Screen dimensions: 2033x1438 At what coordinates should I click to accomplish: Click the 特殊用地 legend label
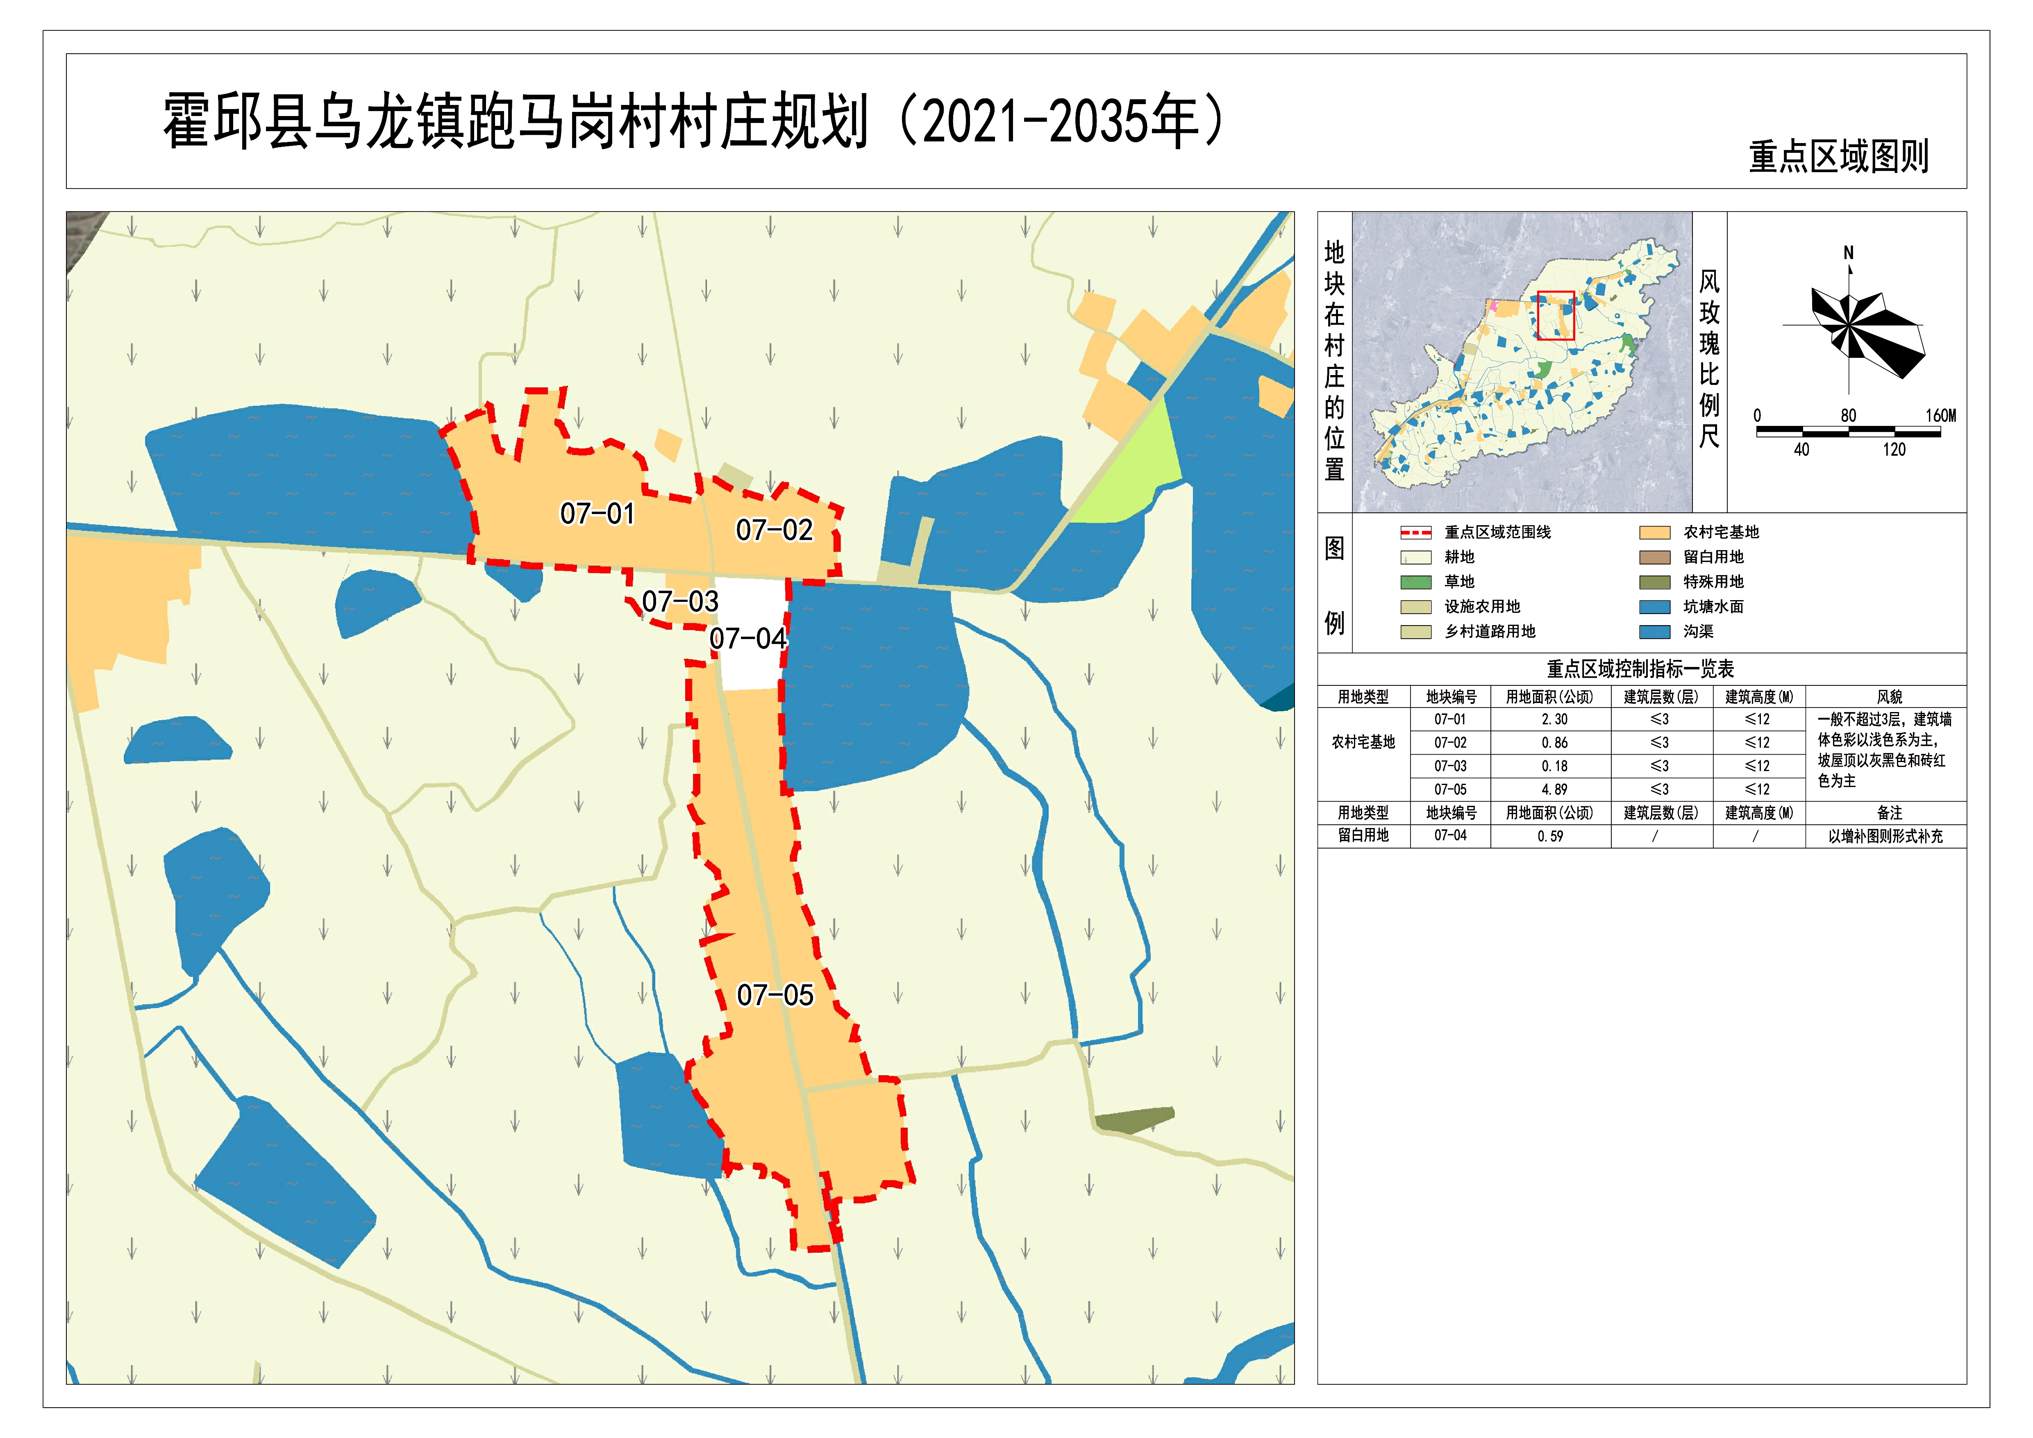pos(1713,582)
